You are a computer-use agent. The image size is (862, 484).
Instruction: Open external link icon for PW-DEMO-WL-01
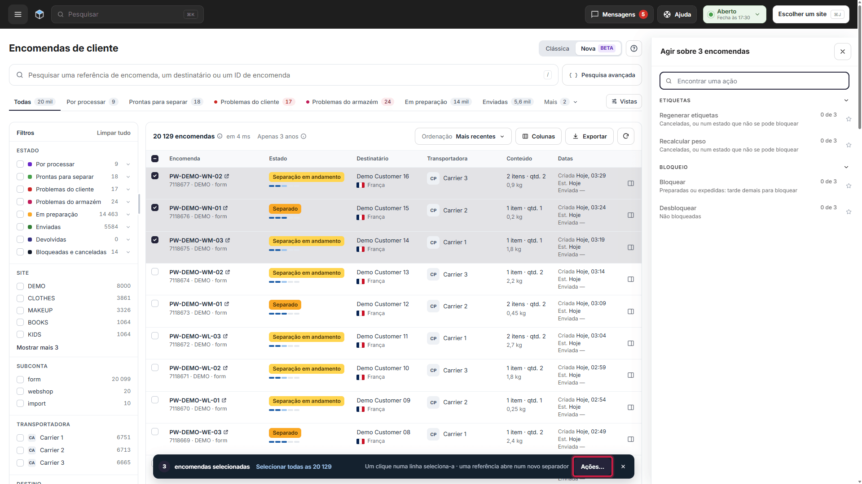pyautogui.click(x=224, y=401)
